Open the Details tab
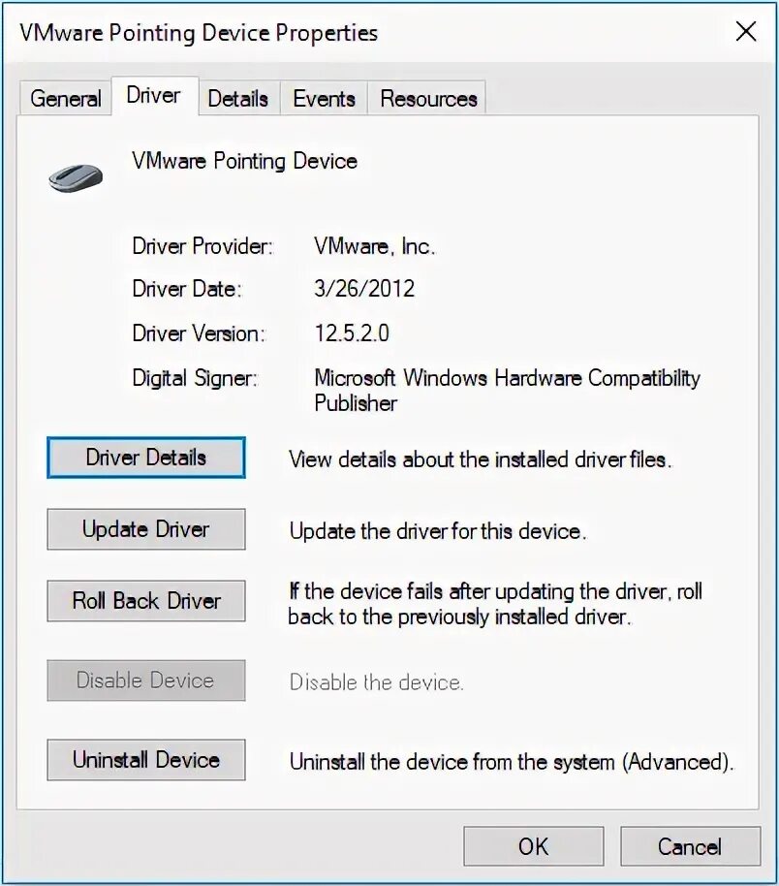This screenshot has height=886, width=779. (237, 98)
